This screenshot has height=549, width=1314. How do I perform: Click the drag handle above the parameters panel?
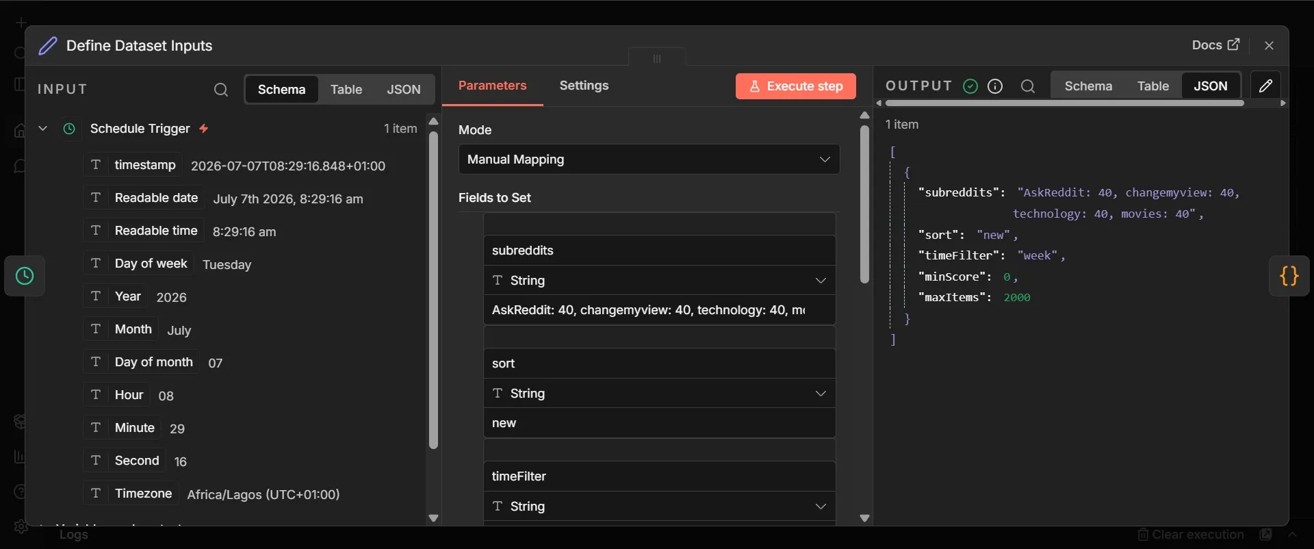point(657,58)
